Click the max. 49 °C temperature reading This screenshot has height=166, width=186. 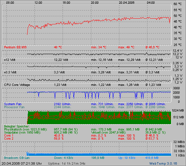coord(126,47)
